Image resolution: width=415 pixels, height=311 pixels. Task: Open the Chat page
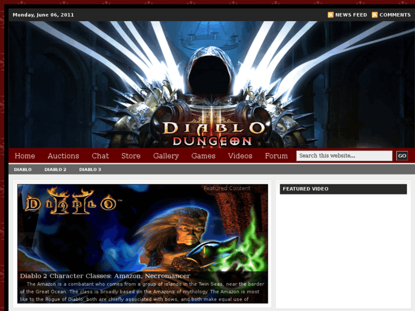pos(100,156)
